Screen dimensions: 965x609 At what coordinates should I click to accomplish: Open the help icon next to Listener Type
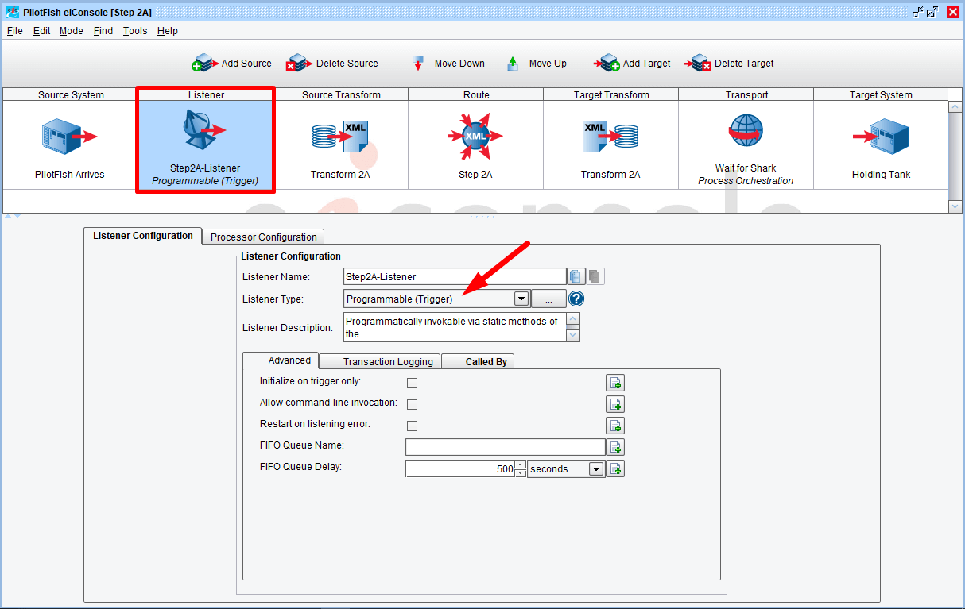[x=576, y=299]
